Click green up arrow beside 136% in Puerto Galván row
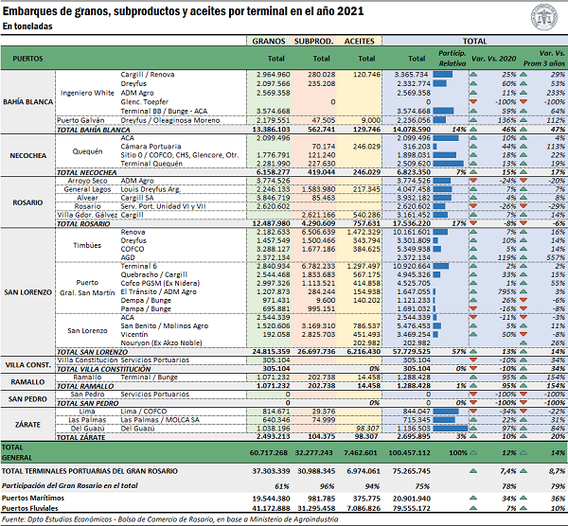Image resolution: width=568 pixels, height=526 pixels. click(473, 120)
